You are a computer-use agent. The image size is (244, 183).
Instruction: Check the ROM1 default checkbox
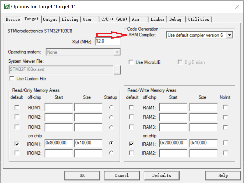point(17,107)
